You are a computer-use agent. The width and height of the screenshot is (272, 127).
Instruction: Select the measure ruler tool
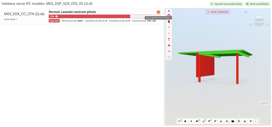pos(215,121)
